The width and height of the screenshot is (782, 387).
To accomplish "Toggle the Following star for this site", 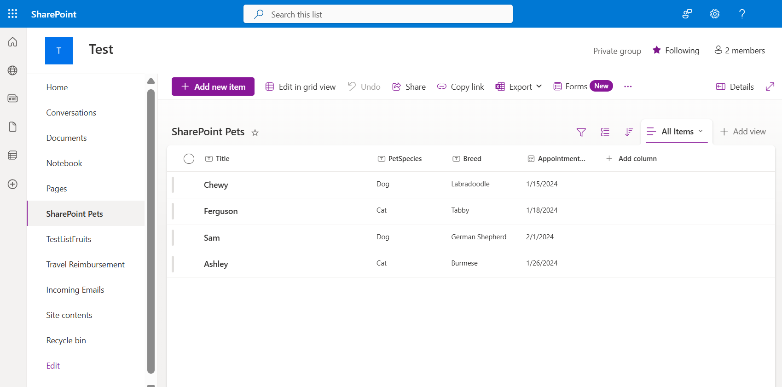I will click(657, 50).
